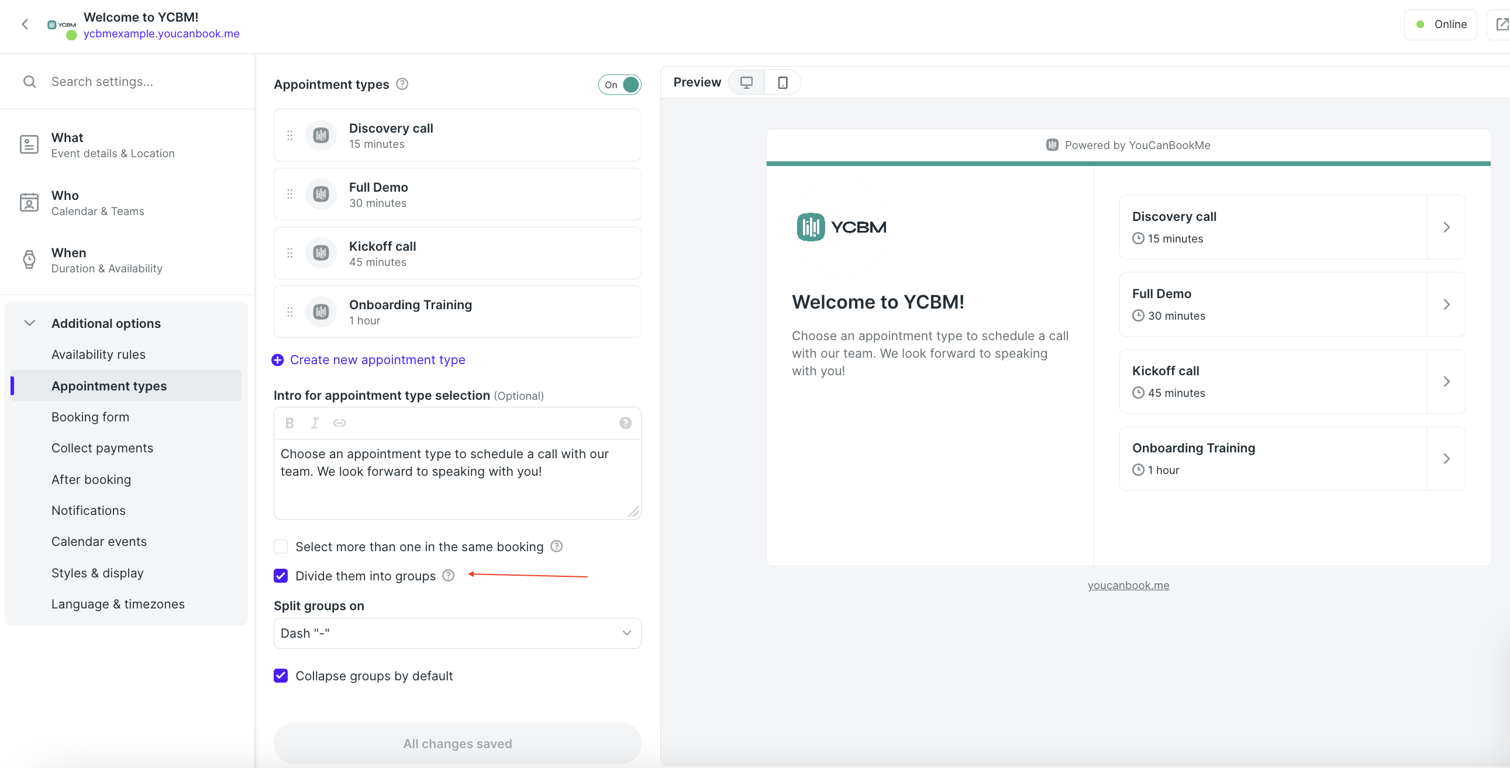Check Select more than one in same booking
The width and height of the screenshot is (1510, 768).
281,546
